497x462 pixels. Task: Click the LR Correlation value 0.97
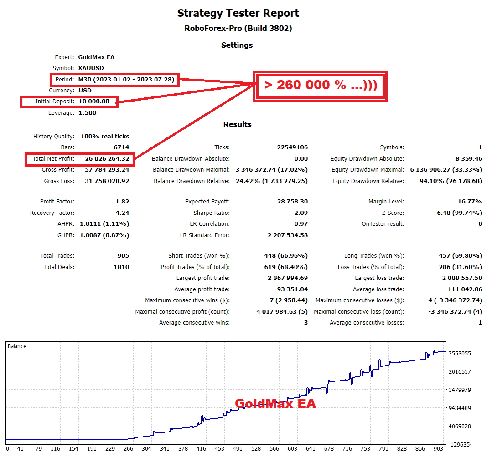[301, 224]
